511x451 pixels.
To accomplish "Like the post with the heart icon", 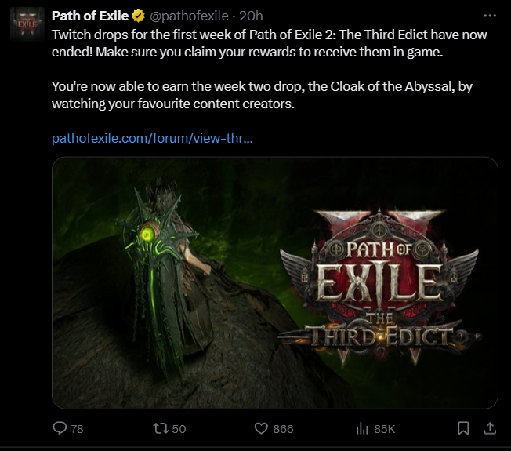I will [261, 428].
